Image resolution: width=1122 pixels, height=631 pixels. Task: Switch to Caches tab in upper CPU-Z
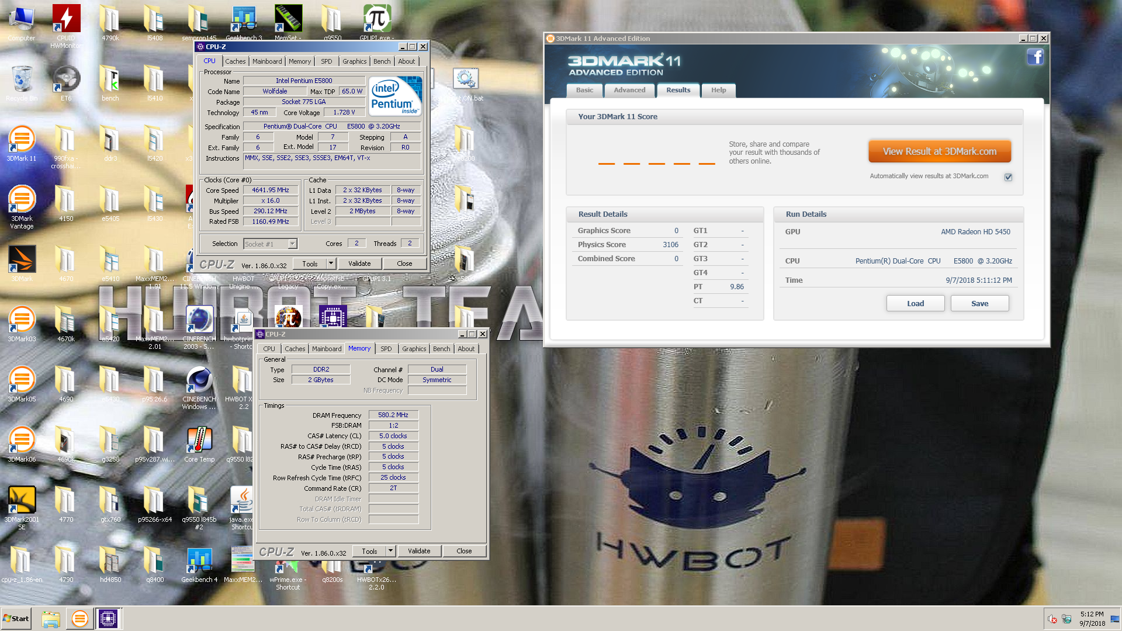(236, 61)
